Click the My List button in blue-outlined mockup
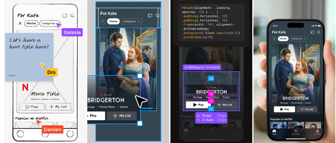 [x=122, y=116]
